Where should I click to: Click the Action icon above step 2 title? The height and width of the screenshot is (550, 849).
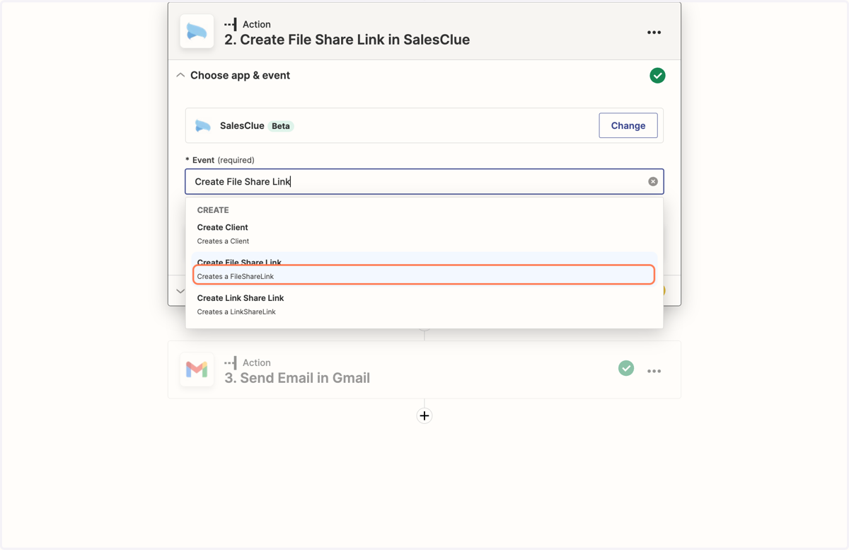231,24
